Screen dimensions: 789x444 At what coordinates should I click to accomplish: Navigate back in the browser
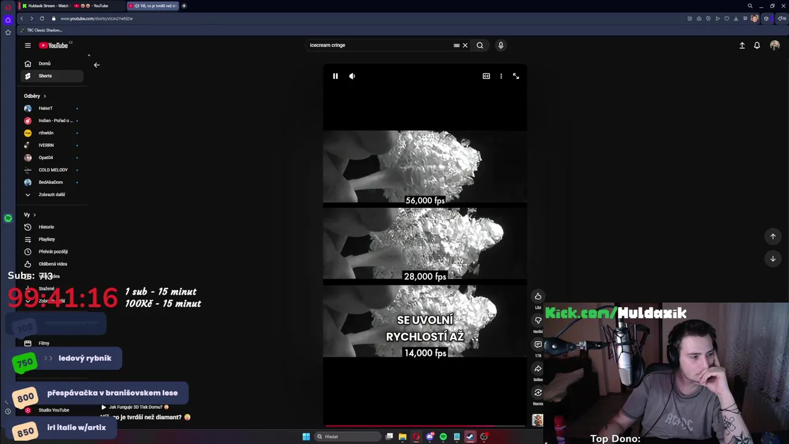(22, 18)
